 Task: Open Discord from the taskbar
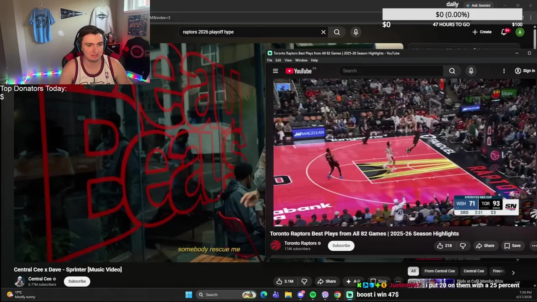pos(300,294)
